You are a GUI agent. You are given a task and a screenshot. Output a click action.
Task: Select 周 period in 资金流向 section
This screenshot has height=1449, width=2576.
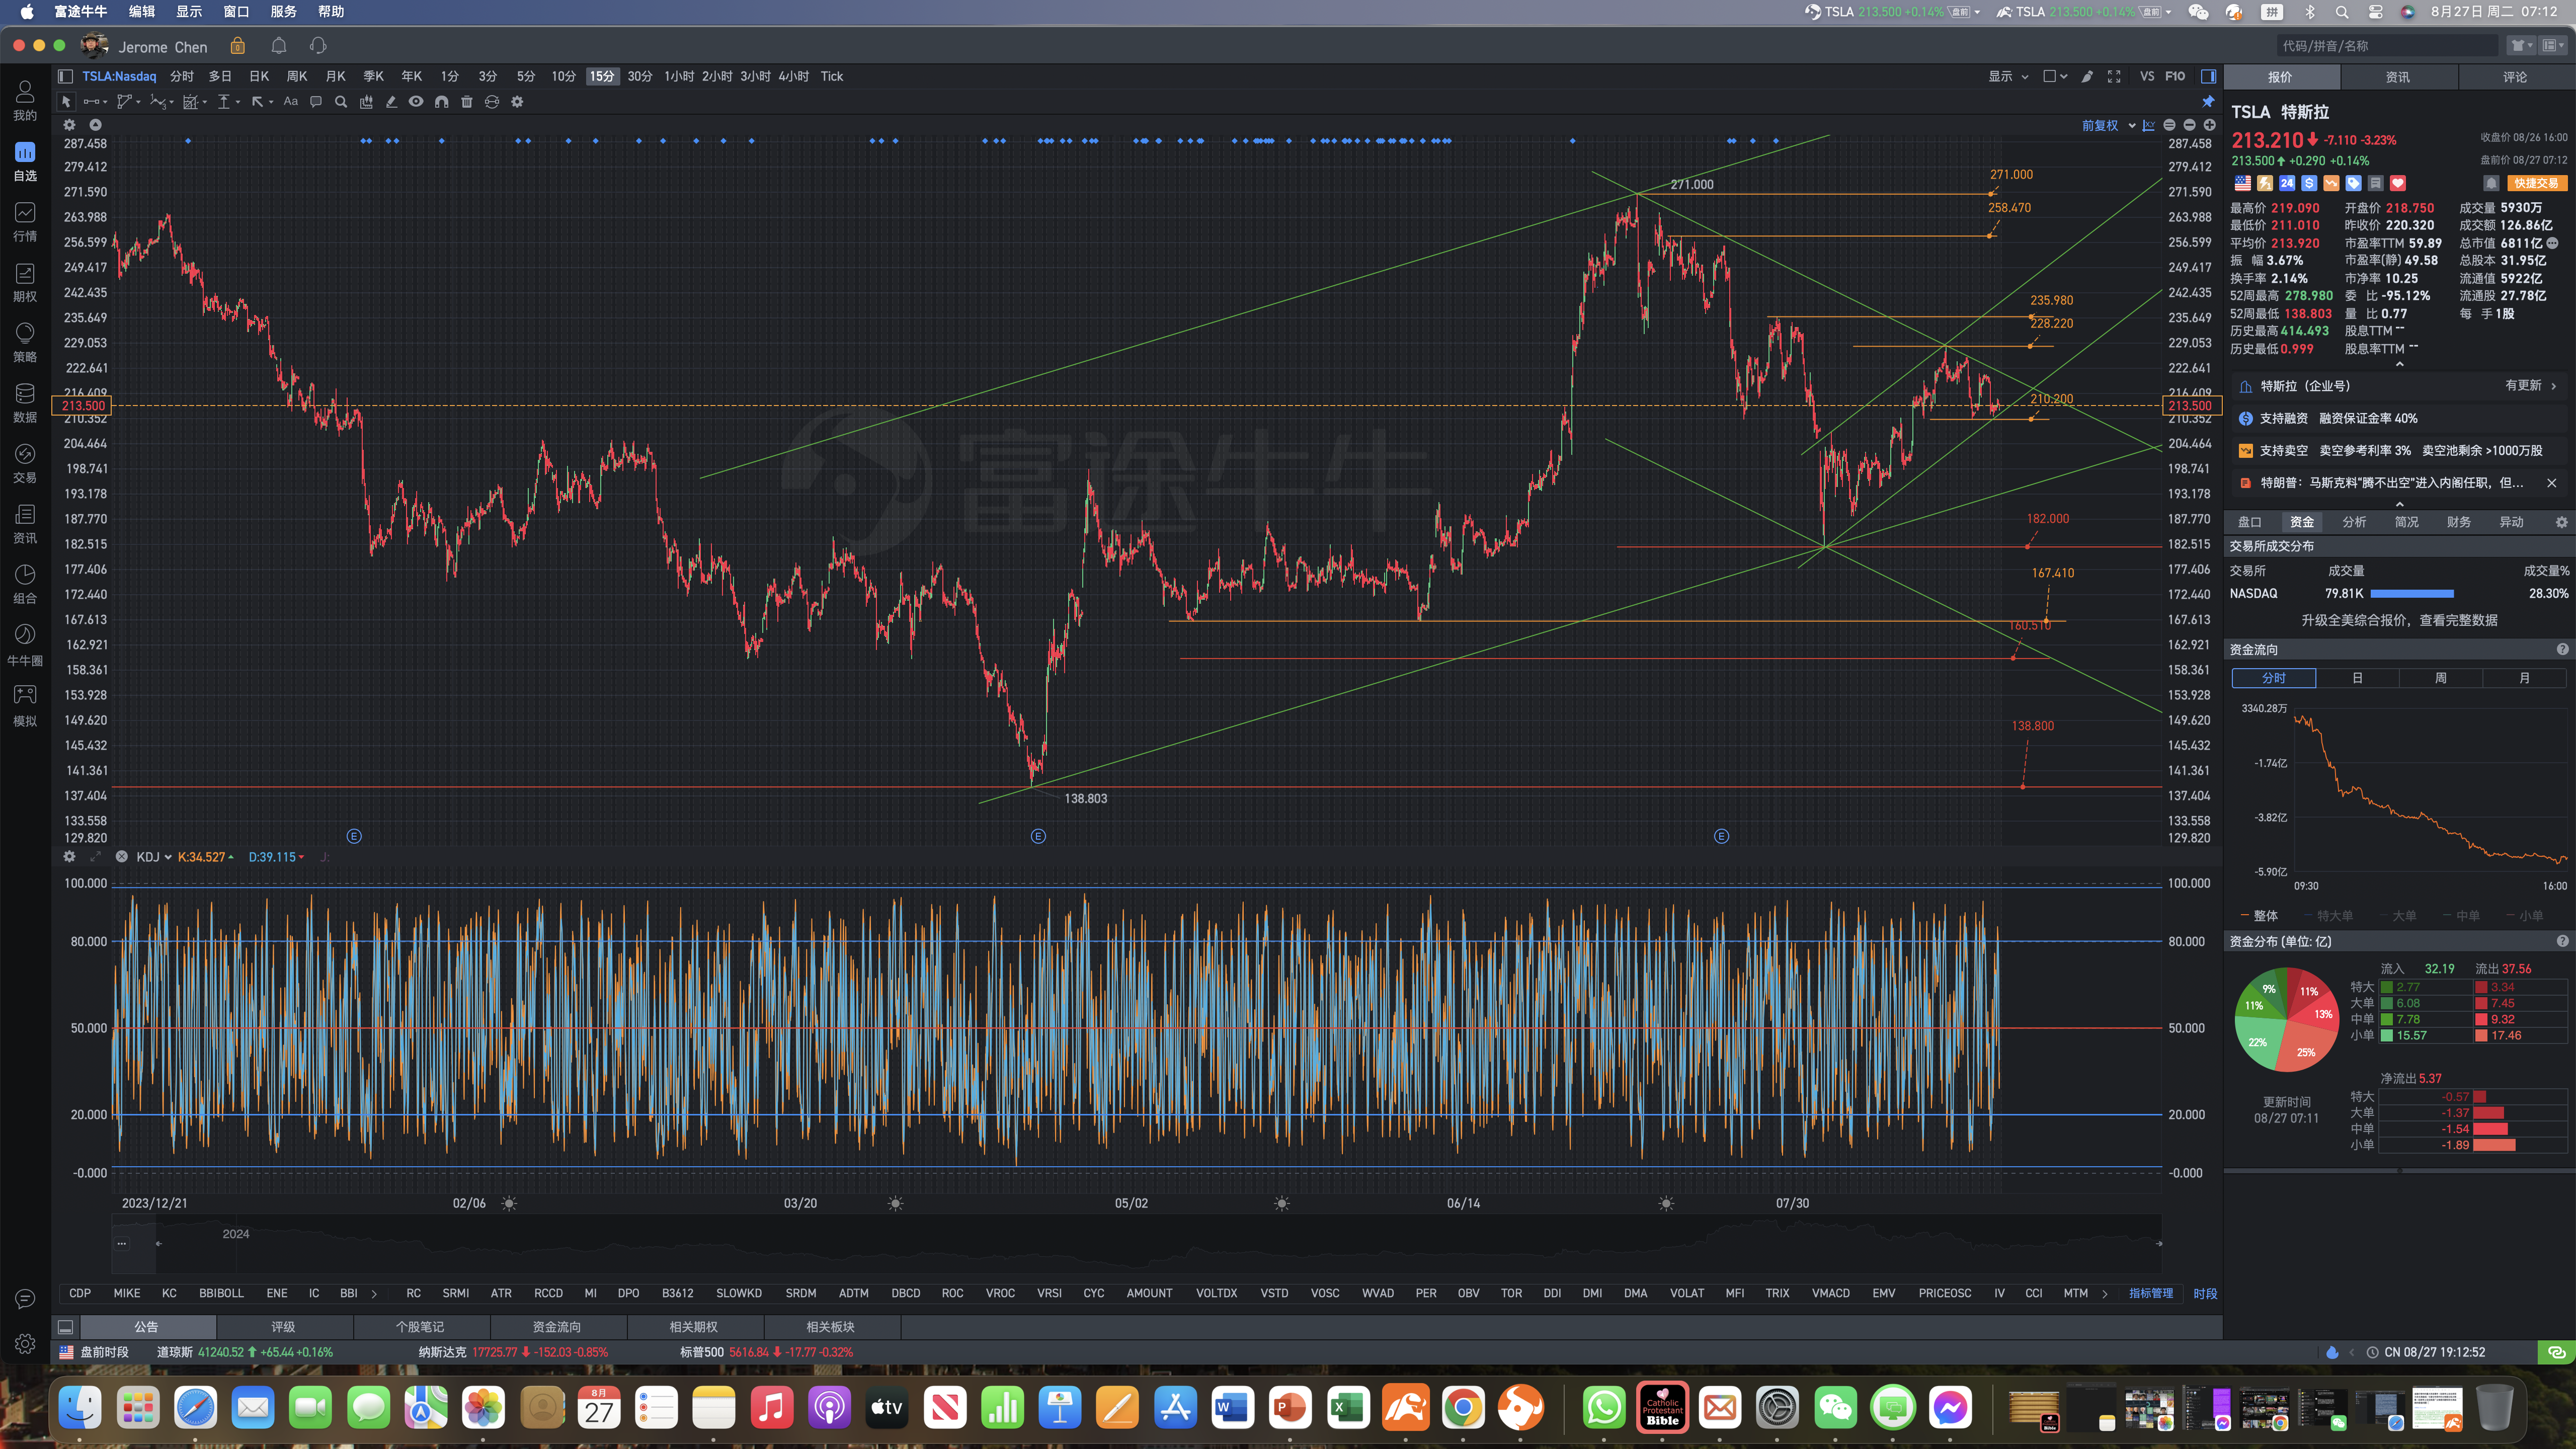click(2441, 678)
